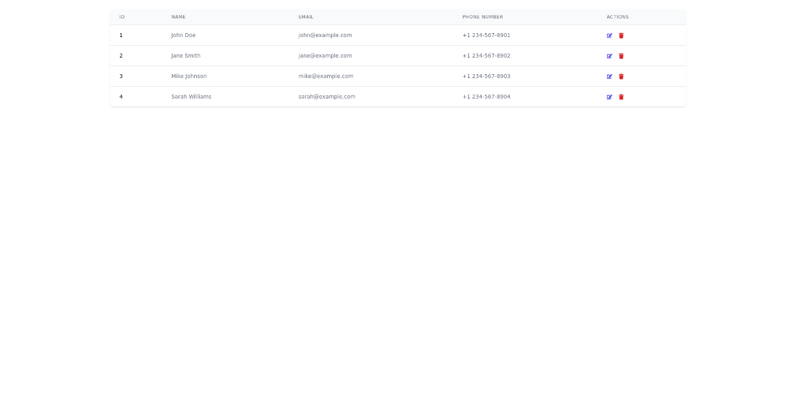The height and width of the screenshot is (417, 796).
Task: Click the edit icon for John Doe
Action: click(609, 36)
